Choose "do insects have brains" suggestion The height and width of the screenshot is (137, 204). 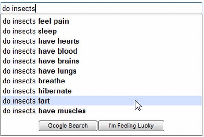point(41,61)
